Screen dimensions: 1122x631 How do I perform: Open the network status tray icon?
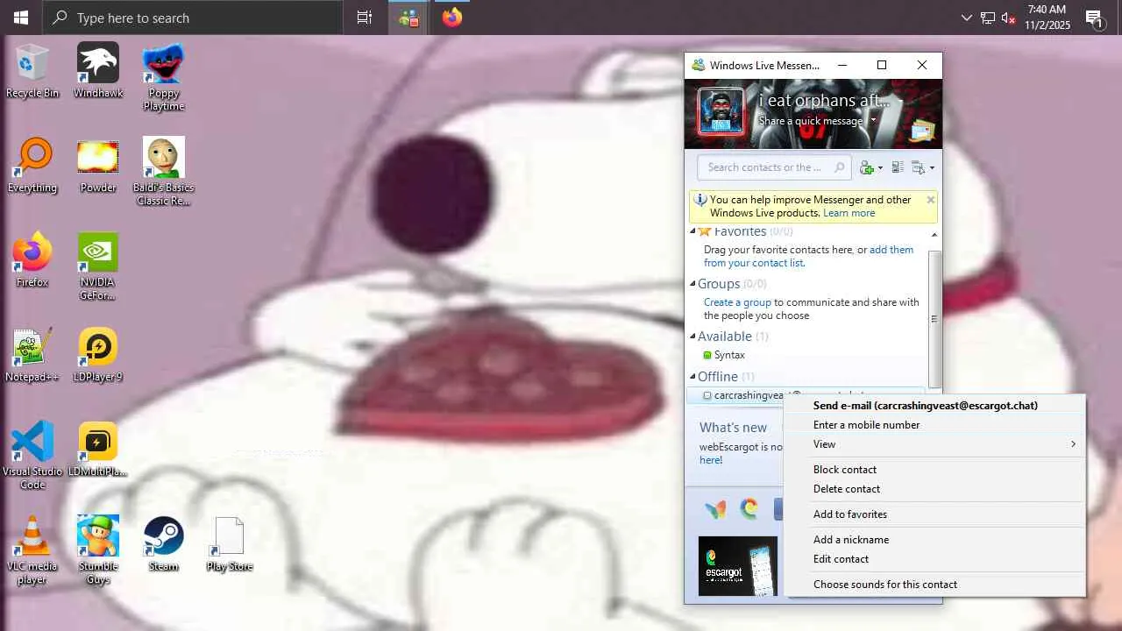988,18
